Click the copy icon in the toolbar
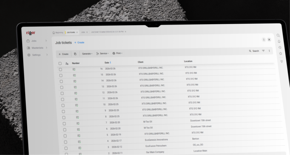 tap(75, 54)
